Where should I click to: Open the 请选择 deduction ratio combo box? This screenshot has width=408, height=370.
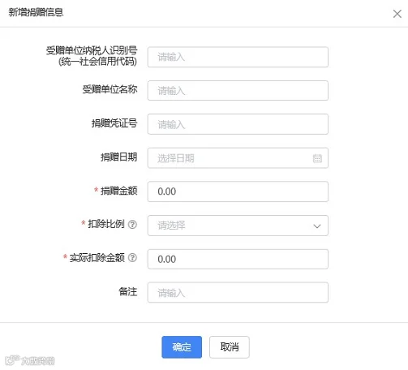(x=238, y=226)
